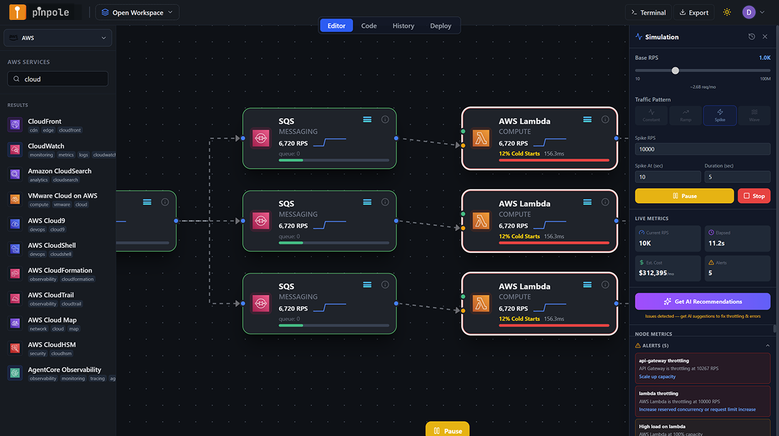Click the history reset icon in Simulation header
The height and width of the screenshot is (436, 779).
752,37
